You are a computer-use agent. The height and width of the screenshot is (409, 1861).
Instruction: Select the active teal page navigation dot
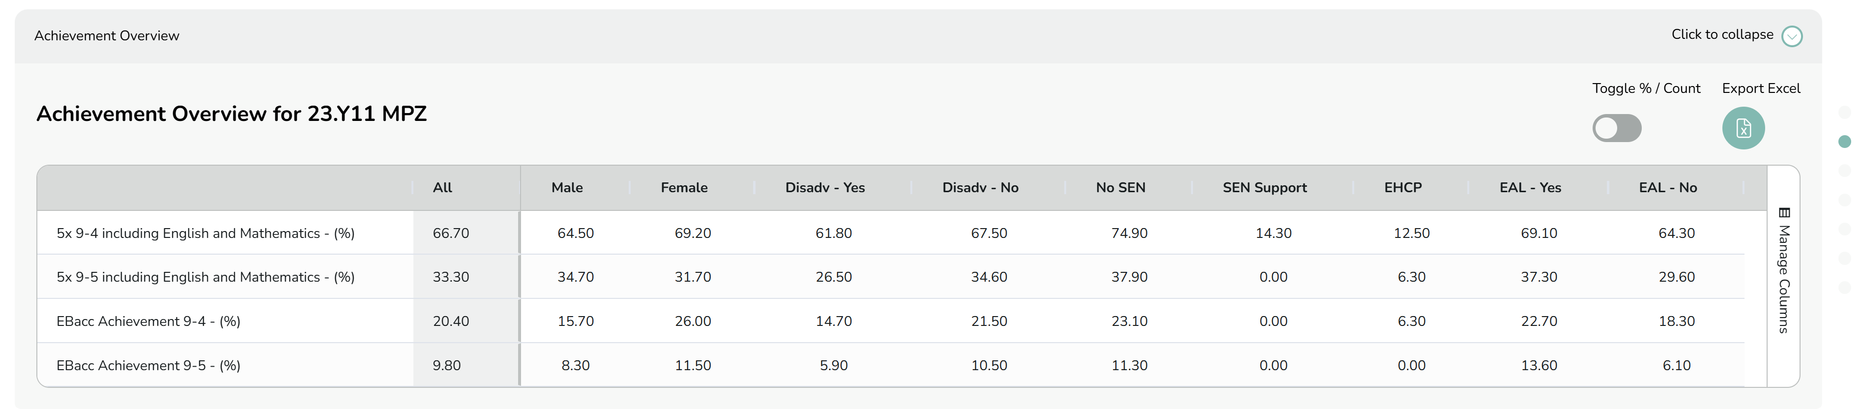pyautogui.click(x=1844, y=142)
